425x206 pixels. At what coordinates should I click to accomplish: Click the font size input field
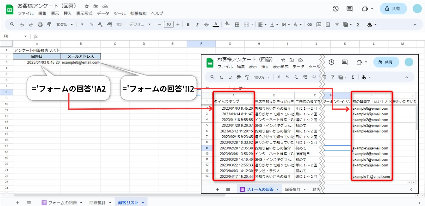169,24
